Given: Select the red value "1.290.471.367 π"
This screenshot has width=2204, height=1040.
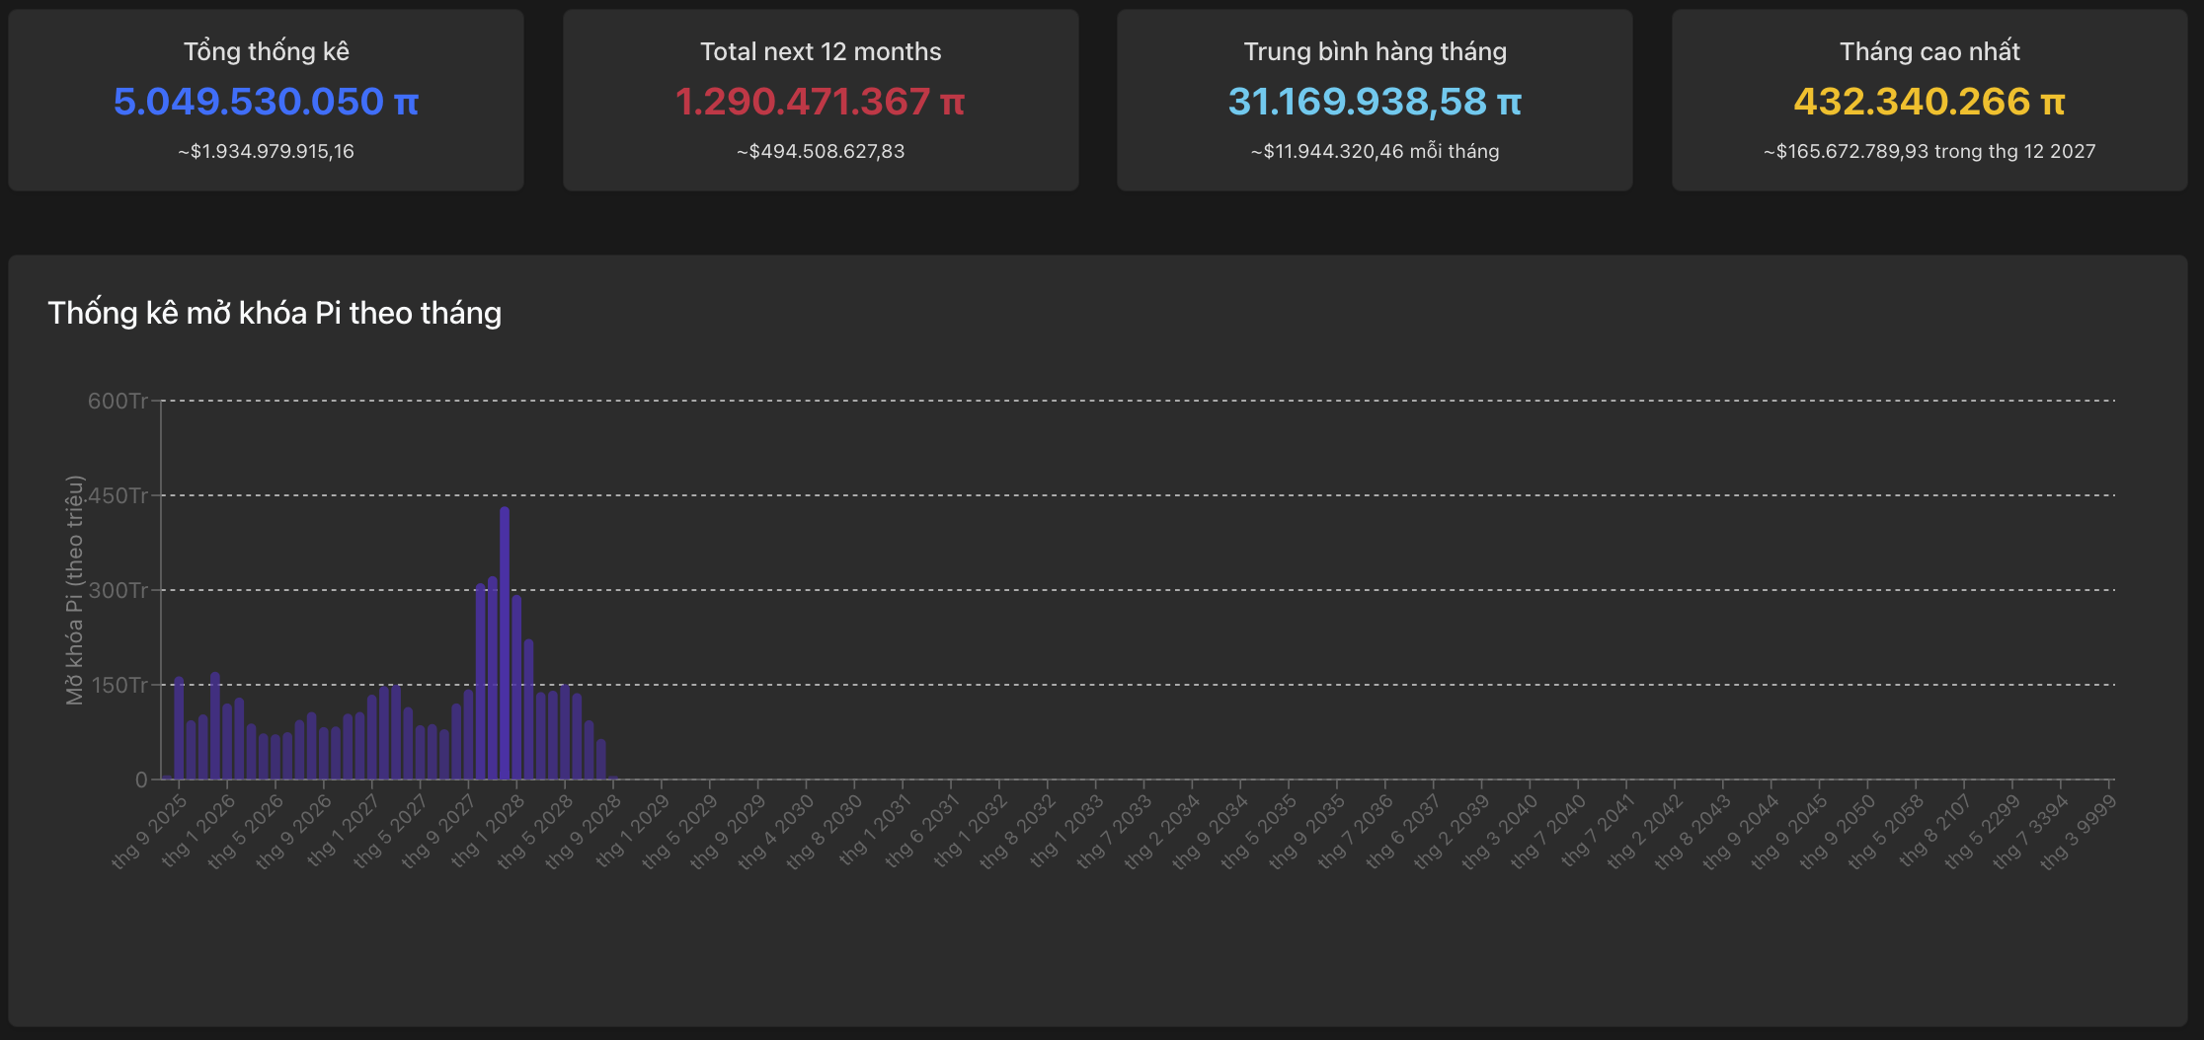Looking at the screenshot, I should (821, 102).
